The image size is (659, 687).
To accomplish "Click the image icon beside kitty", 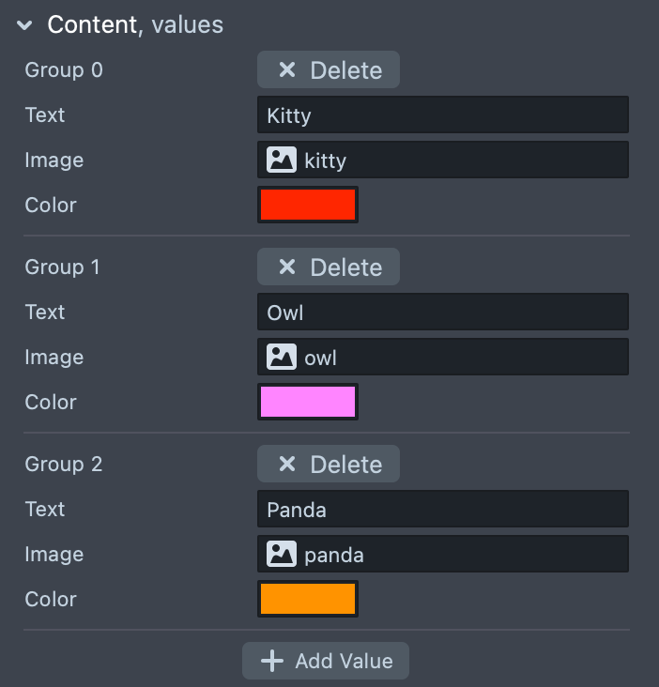I will (282, 160).
